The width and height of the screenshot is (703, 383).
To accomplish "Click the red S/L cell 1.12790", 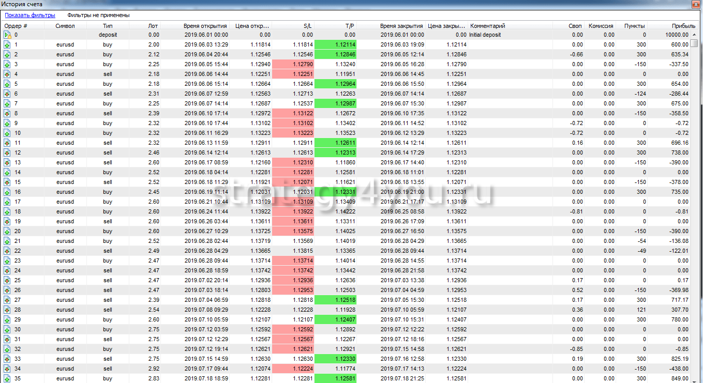I will (293, 65).
